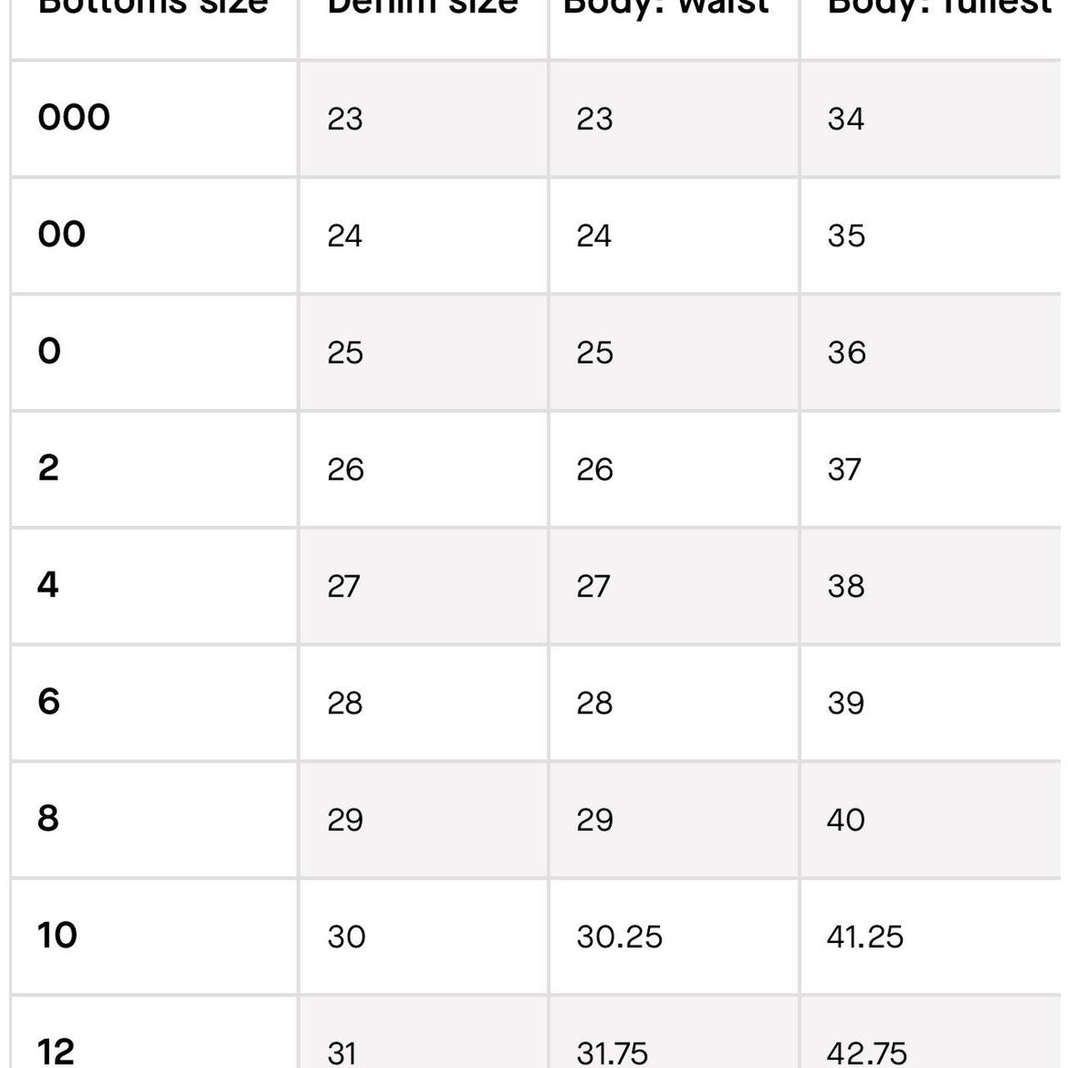Click the 00 bottoms size cell
Image resolution: width=1068 pixels, height=1068 pixels.
tap(154, 235)
